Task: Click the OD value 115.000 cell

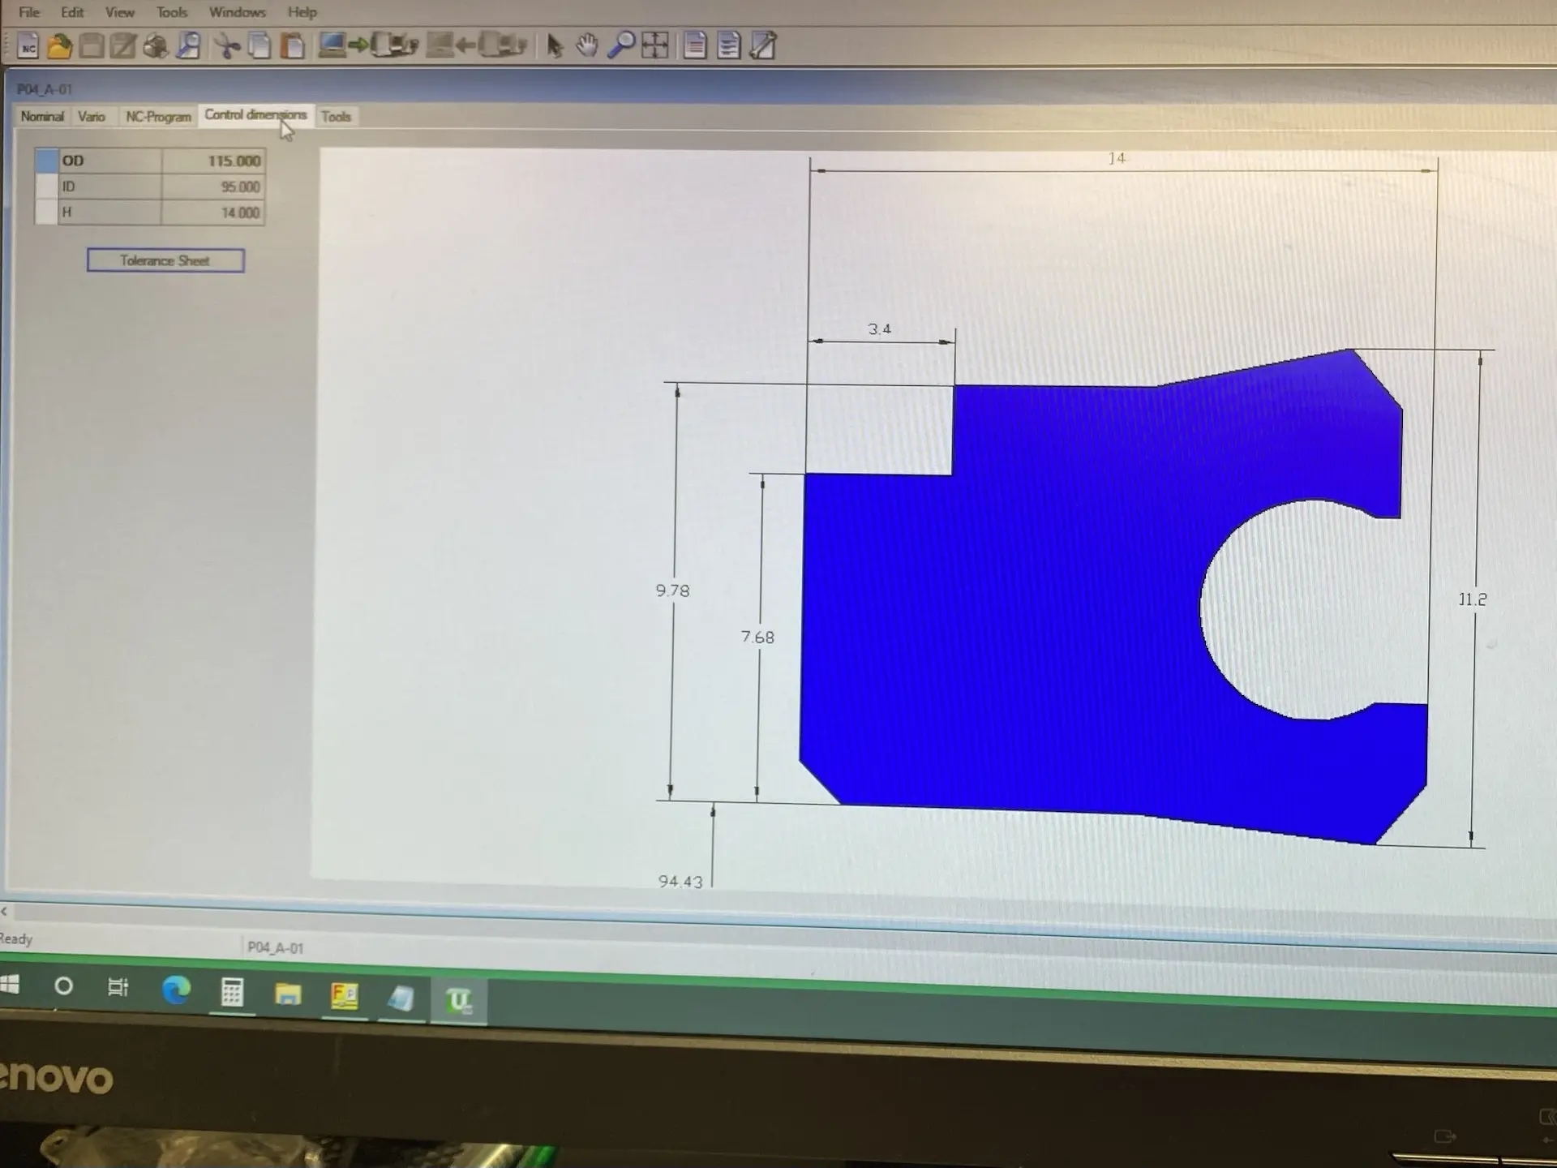Action: coord(213,161)
